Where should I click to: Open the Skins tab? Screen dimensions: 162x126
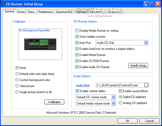point(31,12)
